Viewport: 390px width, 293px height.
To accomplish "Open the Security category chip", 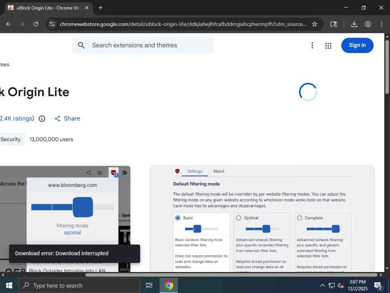I will pos(12,139).
